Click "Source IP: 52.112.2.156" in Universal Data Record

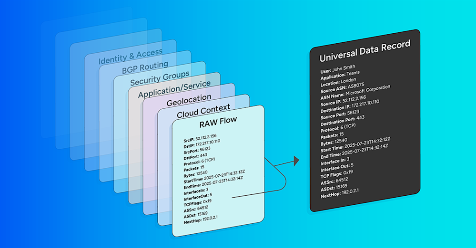click(x=343, y=101)
